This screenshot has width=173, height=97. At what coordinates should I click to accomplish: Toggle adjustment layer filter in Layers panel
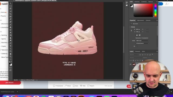click(142, 55)
